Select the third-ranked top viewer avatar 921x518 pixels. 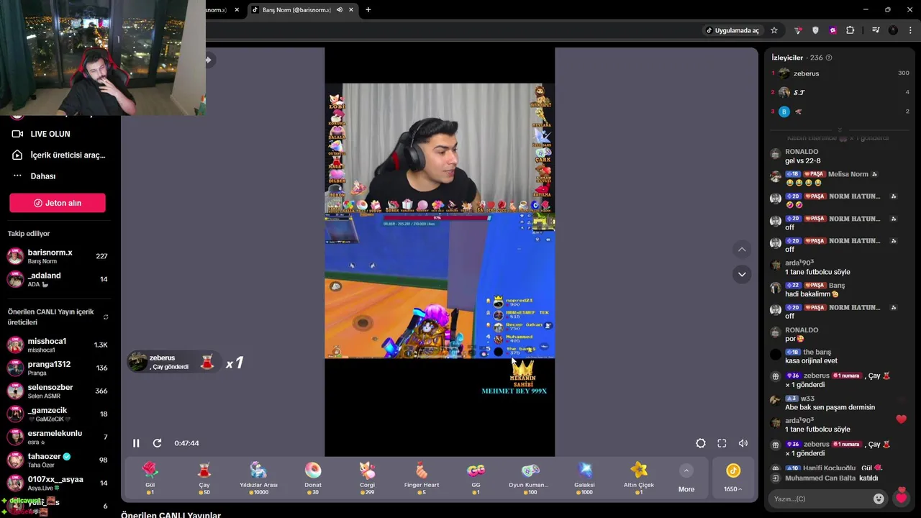pos(784,112)
